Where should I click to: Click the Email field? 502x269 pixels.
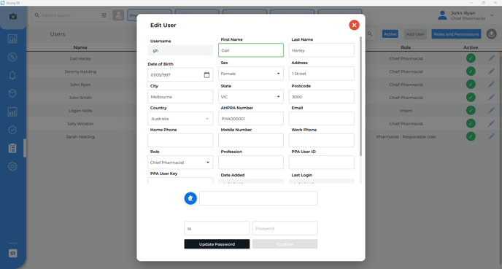click(322, 119)
